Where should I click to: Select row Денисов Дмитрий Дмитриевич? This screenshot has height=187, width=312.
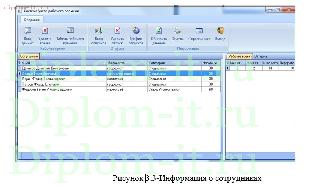tap(119, 68)
